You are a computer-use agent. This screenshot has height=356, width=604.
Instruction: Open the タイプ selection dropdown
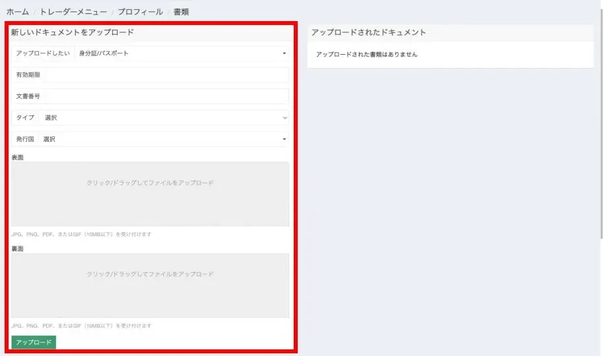coord(164,118)
